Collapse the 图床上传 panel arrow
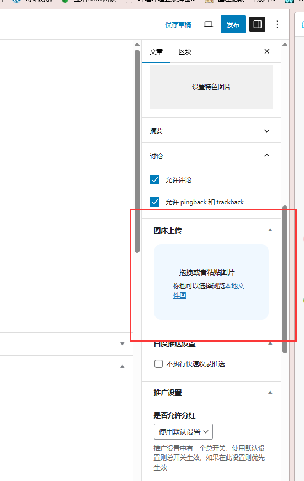Image resolution: width=304 pixels, height=481 pixels. (270, 230)
